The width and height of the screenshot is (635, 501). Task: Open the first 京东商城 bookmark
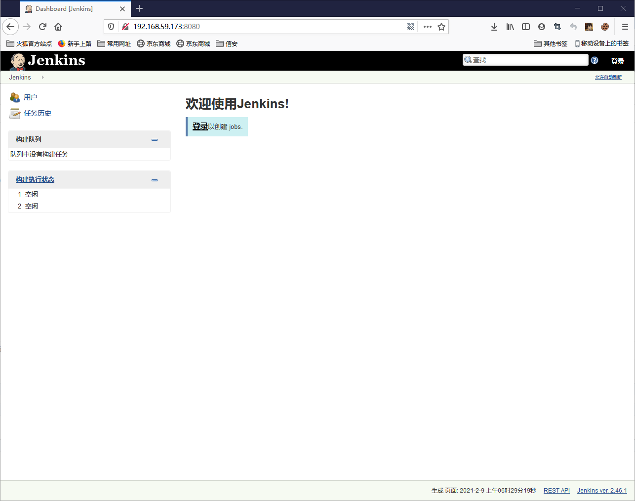[154, 43]
